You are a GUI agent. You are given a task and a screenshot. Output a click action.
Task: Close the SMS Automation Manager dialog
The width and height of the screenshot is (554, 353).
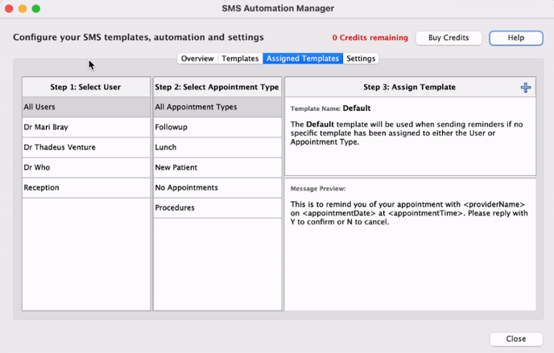point(516,339)
